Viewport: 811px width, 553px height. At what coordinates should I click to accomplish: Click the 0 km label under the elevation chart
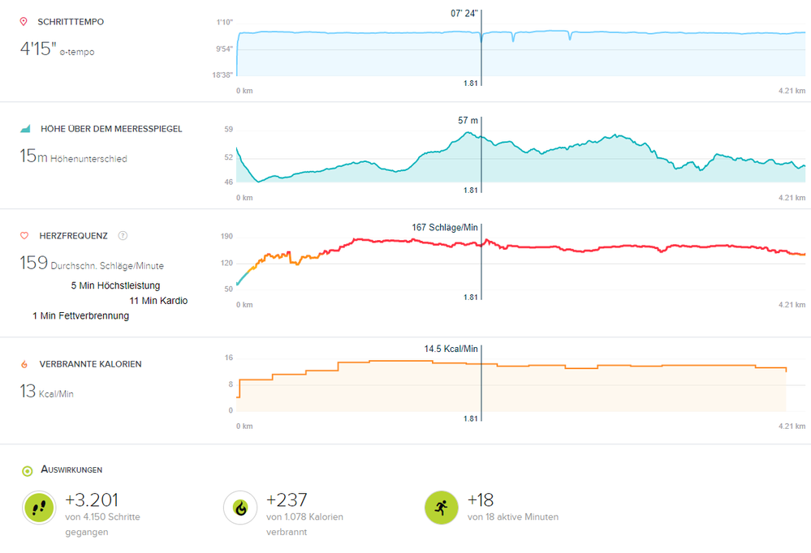(x=244, y=197)
